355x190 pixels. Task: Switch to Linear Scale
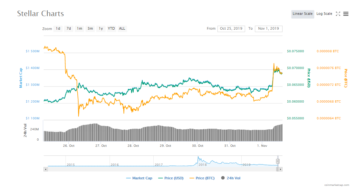click(302, 14)
